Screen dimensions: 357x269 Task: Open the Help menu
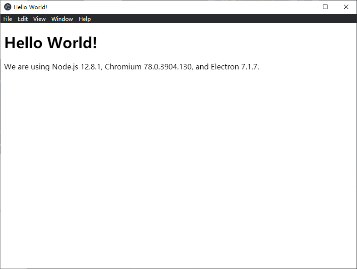84,19
